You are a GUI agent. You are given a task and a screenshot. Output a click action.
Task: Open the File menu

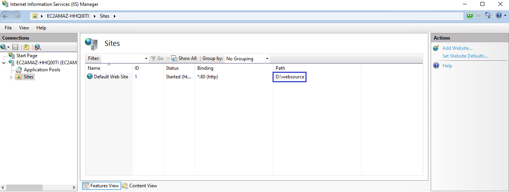8,28
